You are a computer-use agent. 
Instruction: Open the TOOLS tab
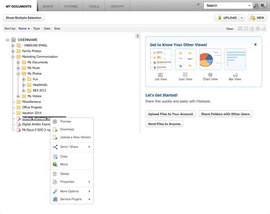(x=94, y=6)
